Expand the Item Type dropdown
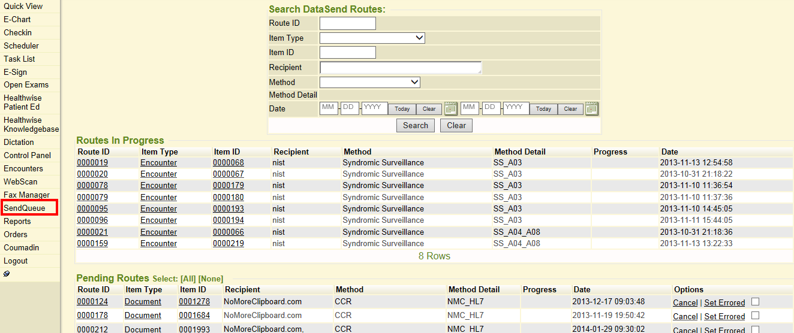Viewport: 794px width, 333px height. (x=372, y=38)
